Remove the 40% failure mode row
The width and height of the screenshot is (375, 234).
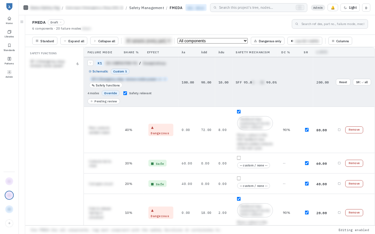pyautogui.click(x=354, y=130)
